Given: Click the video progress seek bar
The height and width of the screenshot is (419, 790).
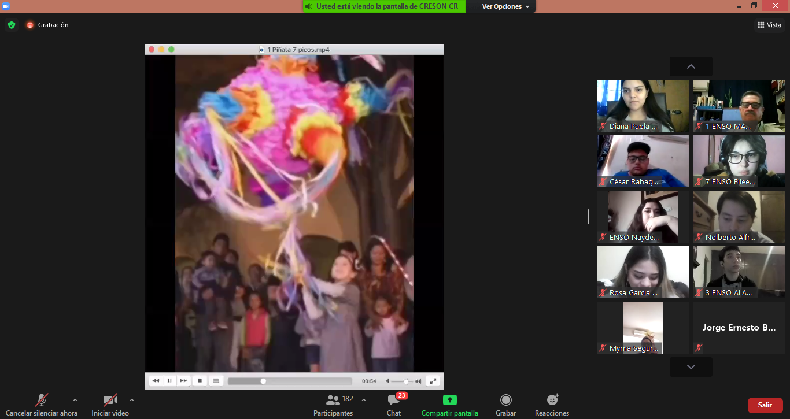Looking at the screenshot, I should coord(289,381).
